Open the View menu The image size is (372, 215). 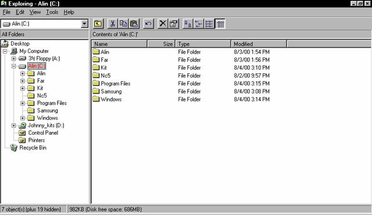tap(35, 12)
